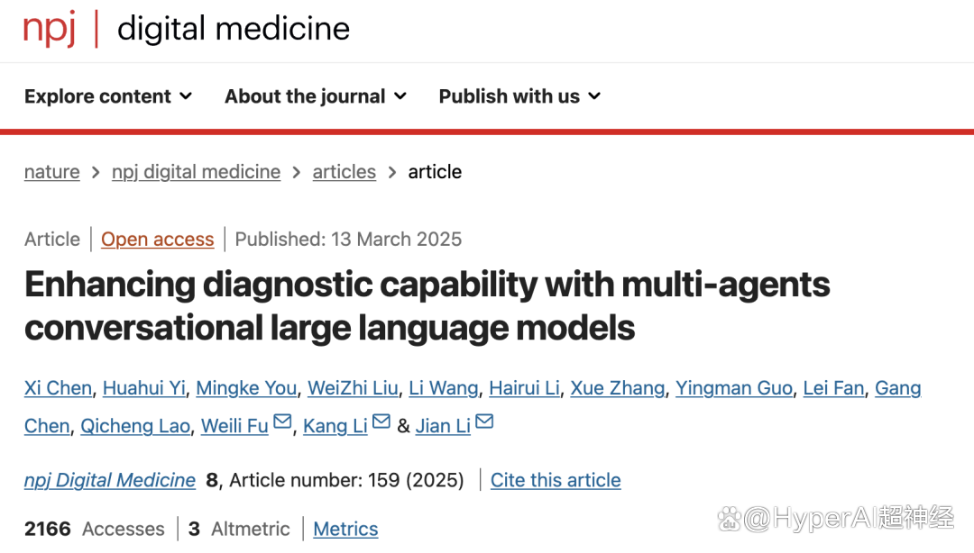Click the npj digital medicine logo
Image resolution: width=974 pixels, height=553 pixels.
click(x=187, y=29)
